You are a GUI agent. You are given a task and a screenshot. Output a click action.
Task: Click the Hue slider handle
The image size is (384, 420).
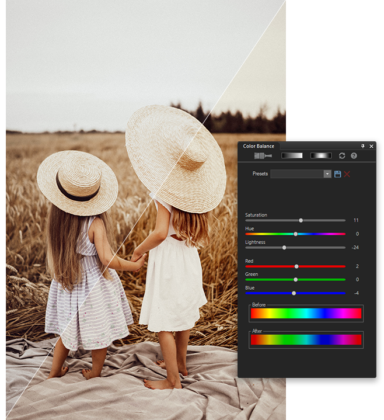pyautogui.click(x=296, y=234)
